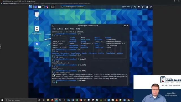Click the terminal prompt cursor line
181x102 pixels.
pos(56,82)
